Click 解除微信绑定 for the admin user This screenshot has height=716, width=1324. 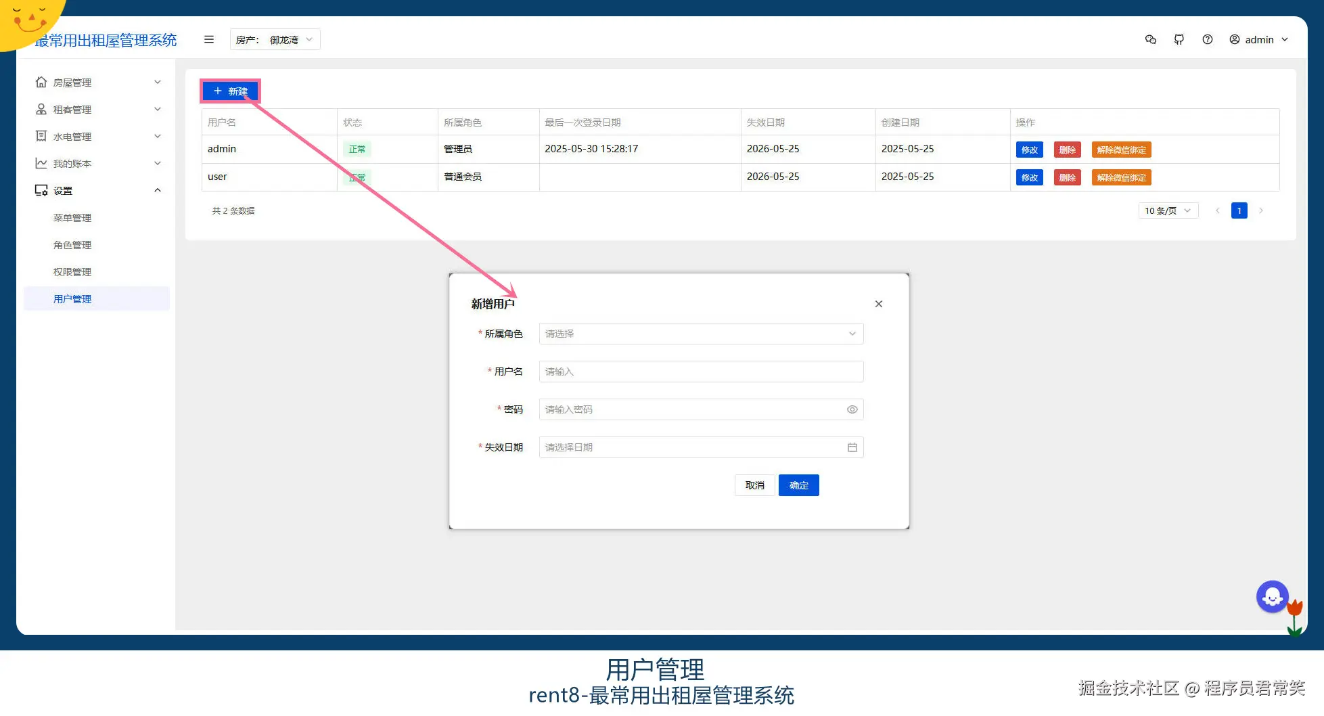pyautogui.click(x=1121, y=150)
